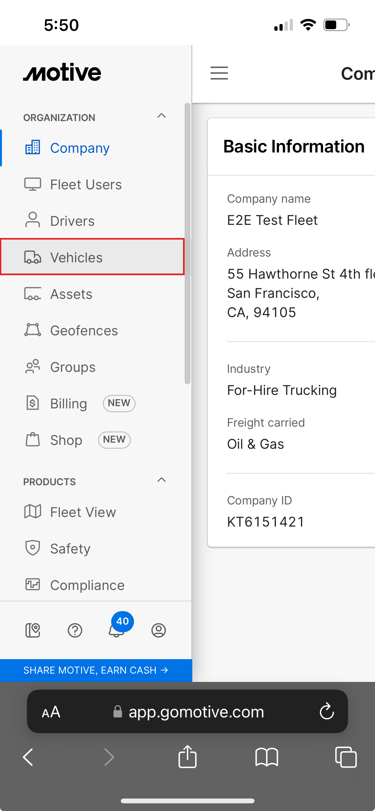Screen dimensions: 375x811
Task: Click the Shop bag icon
Action: coord(33,439)
